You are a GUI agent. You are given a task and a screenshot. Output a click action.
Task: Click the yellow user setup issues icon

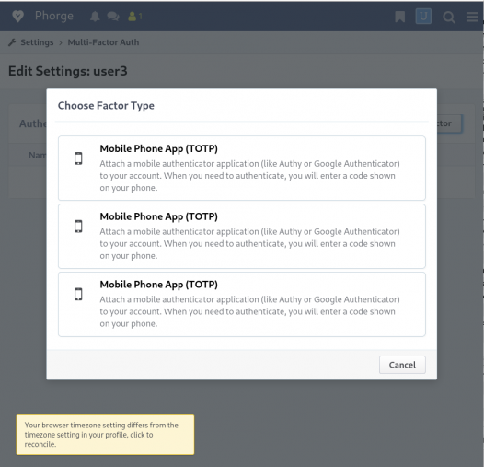pos(135,17)
